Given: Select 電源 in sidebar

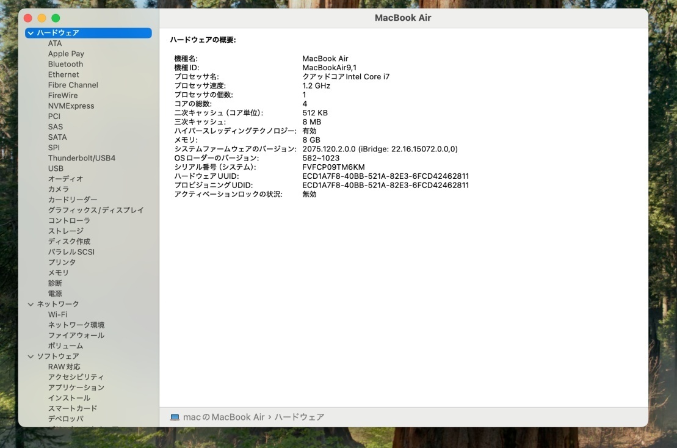Looking at the screenshot, I should 55,294.
